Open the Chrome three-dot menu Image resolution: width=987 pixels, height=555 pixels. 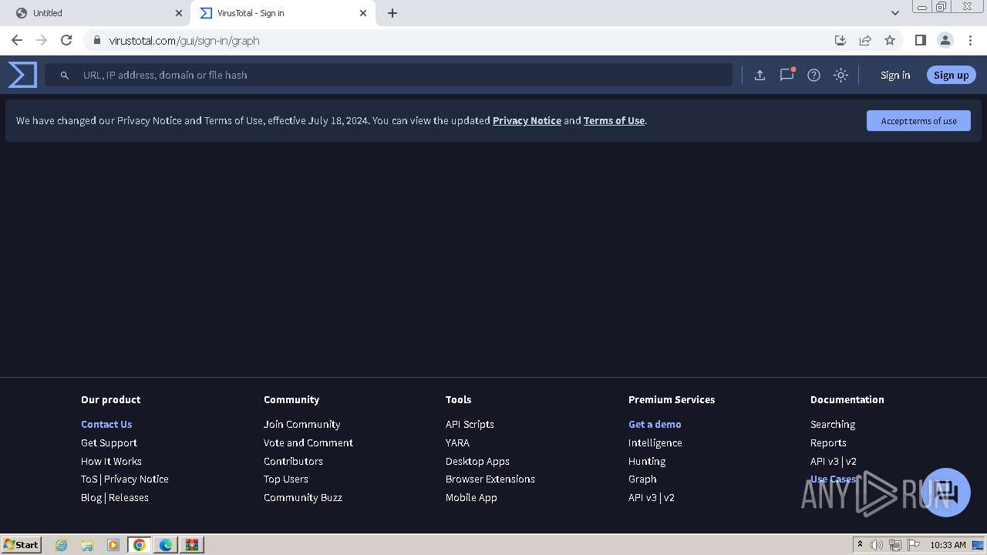coord(970,40)
